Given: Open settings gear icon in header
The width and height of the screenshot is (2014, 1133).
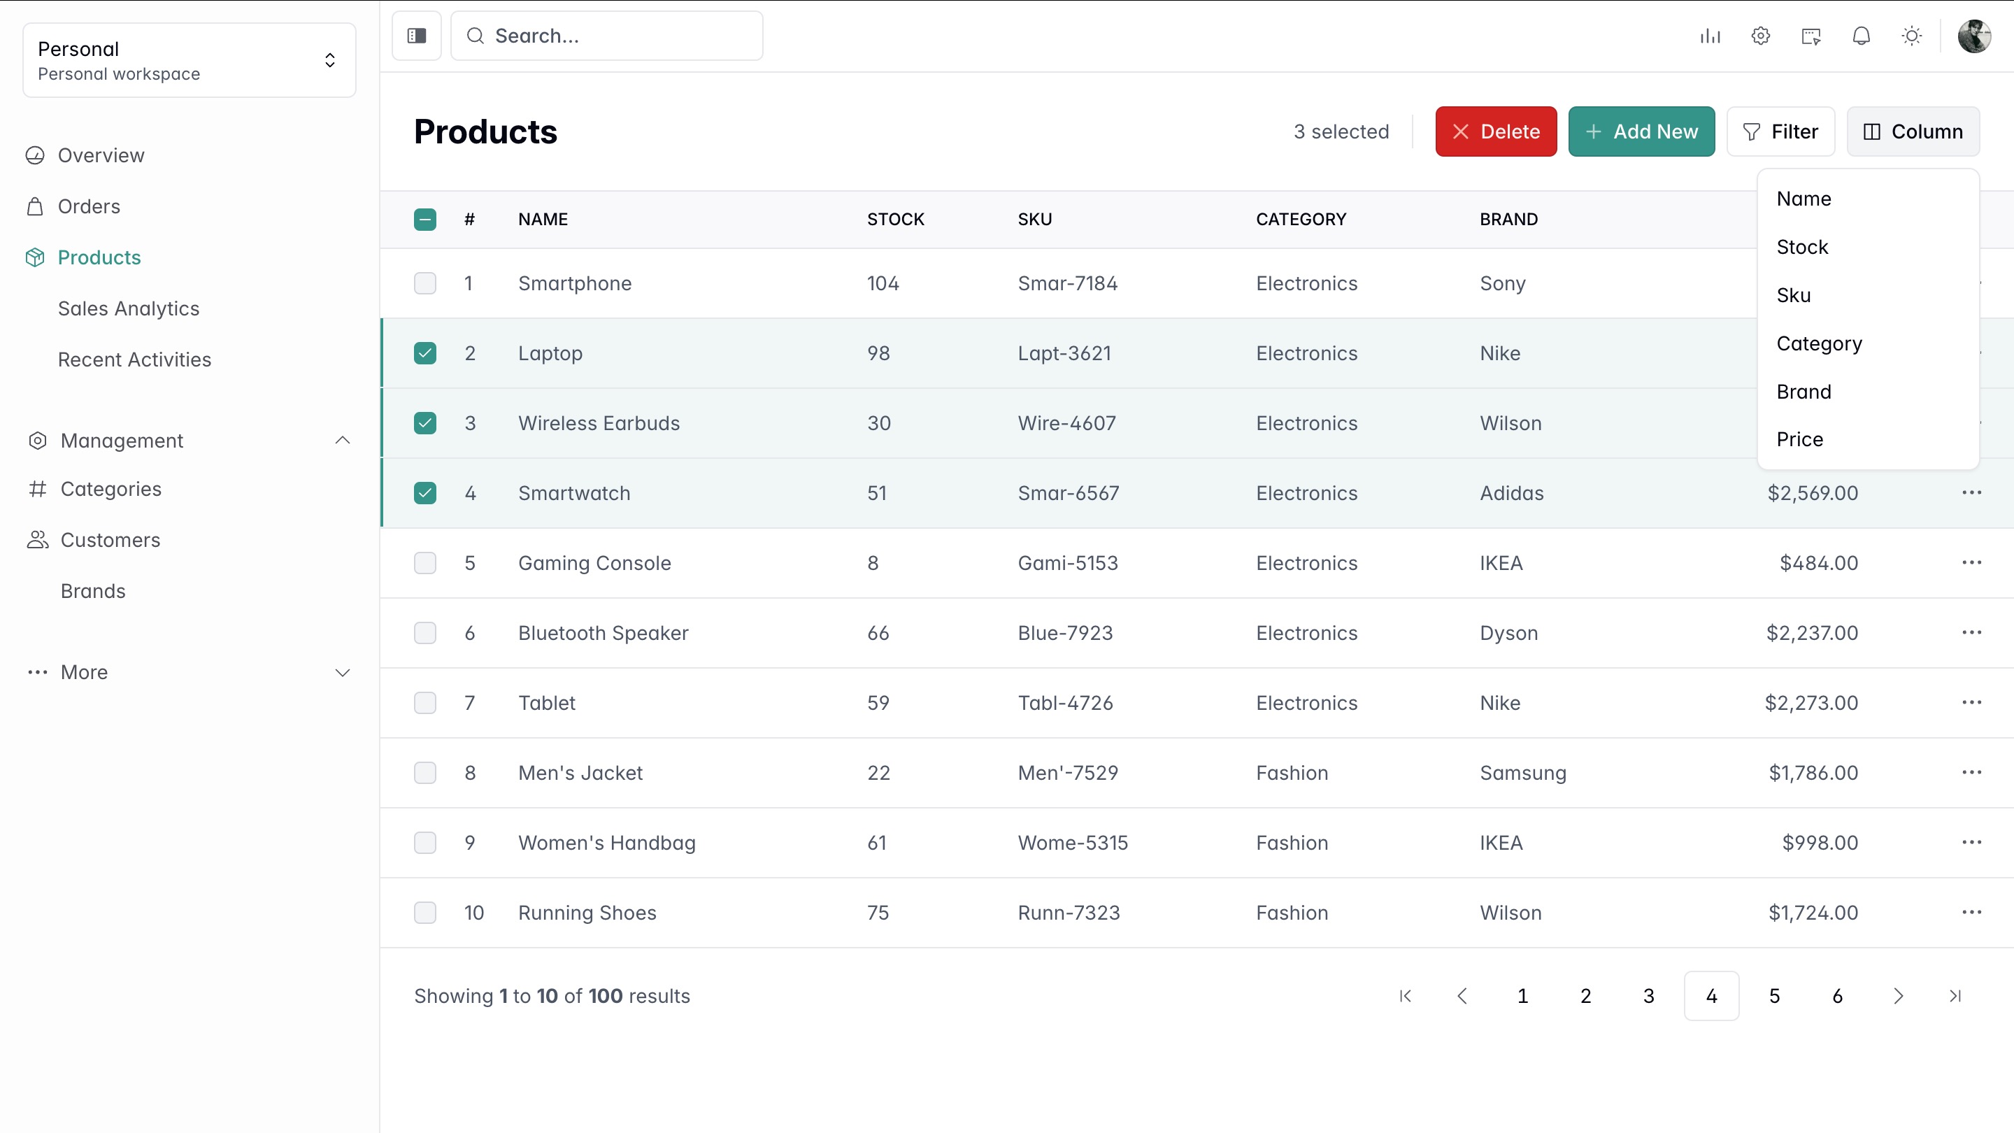Looking at the screenshot, I should point(1760,36).
